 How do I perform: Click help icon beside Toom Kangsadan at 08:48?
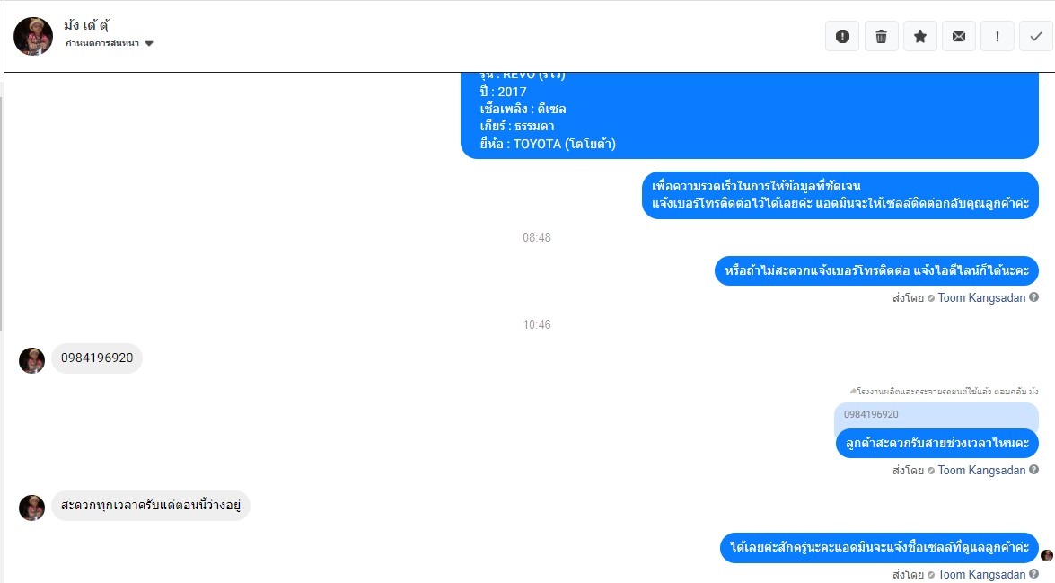[1033, 296]
